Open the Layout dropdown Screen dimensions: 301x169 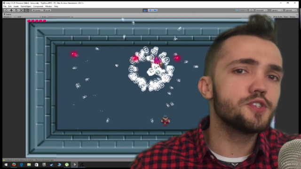tap(291, 10)
